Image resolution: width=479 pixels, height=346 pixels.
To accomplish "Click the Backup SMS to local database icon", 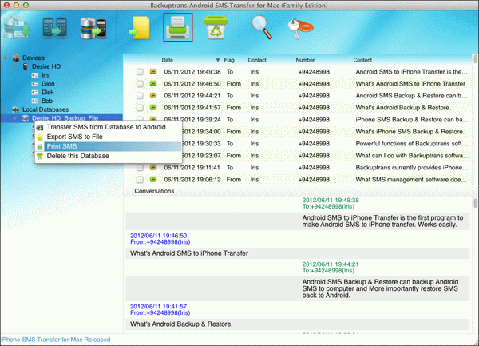I will 17,27.
